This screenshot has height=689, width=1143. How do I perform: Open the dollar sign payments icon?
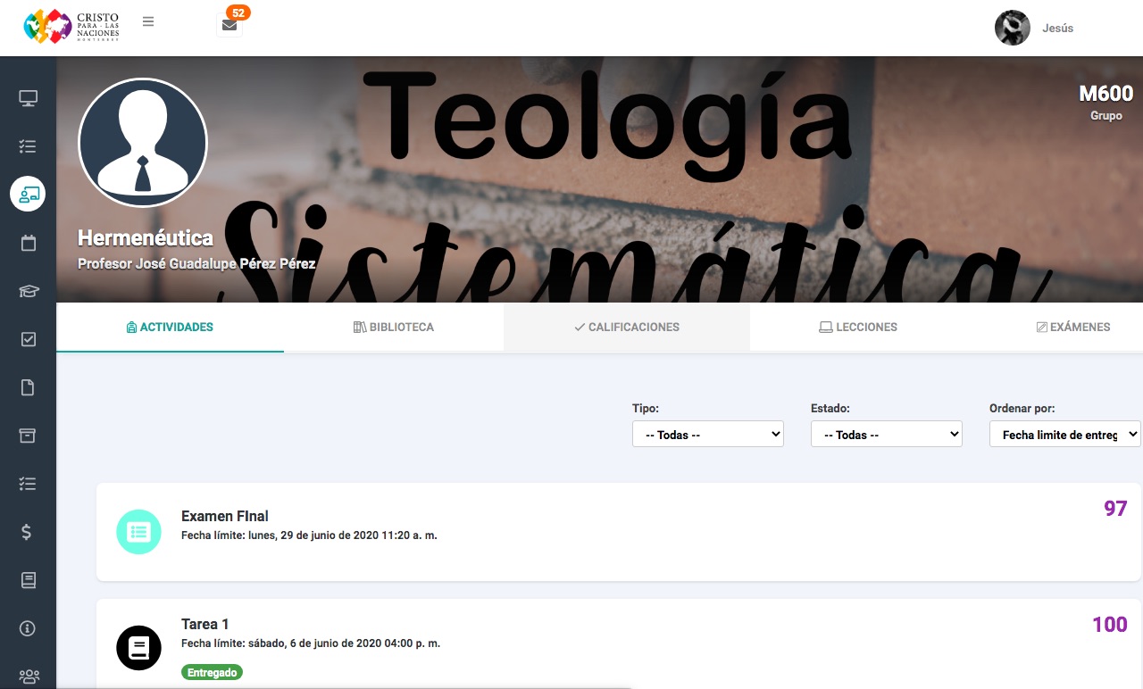tap(28, 532)
